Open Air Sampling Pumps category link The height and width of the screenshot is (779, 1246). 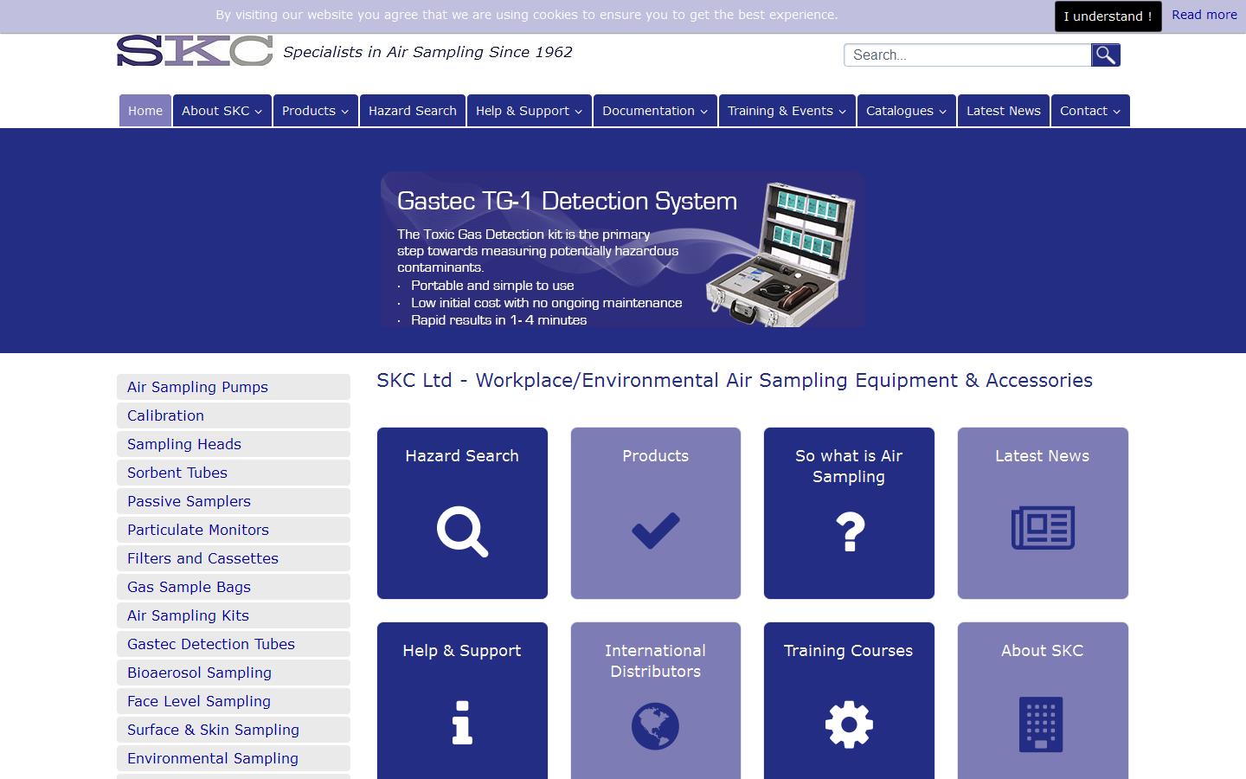pos(197,387)
